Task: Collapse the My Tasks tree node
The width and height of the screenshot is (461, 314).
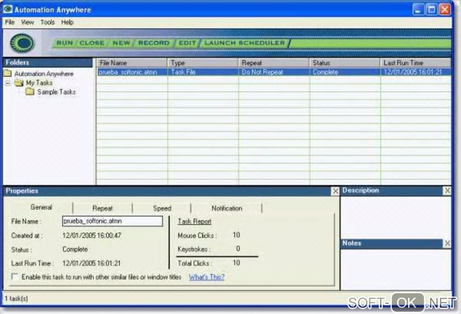Action: 8,83
